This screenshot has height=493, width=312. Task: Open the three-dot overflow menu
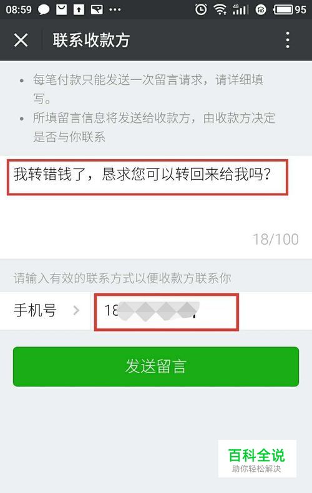pos(288,40)
